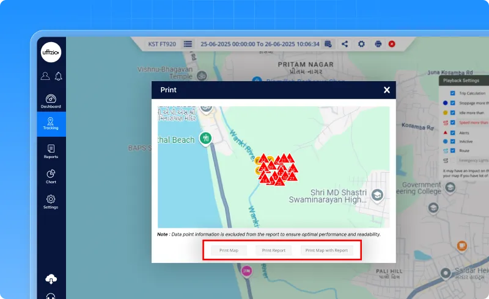
Task: Close the Print dialog
Action: [x=386, y=90]
